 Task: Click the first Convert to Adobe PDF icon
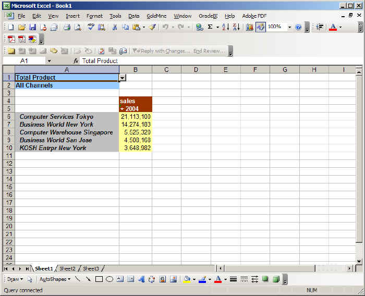tap(11, 39)
